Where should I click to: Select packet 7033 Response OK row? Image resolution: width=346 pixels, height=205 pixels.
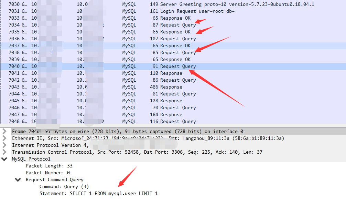173,18
